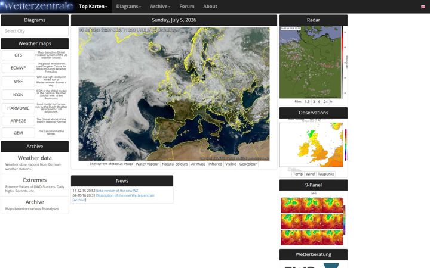This screenshot has height=268, width=430.
Task: Play 6 hour radar film
Action: point(319,101)
